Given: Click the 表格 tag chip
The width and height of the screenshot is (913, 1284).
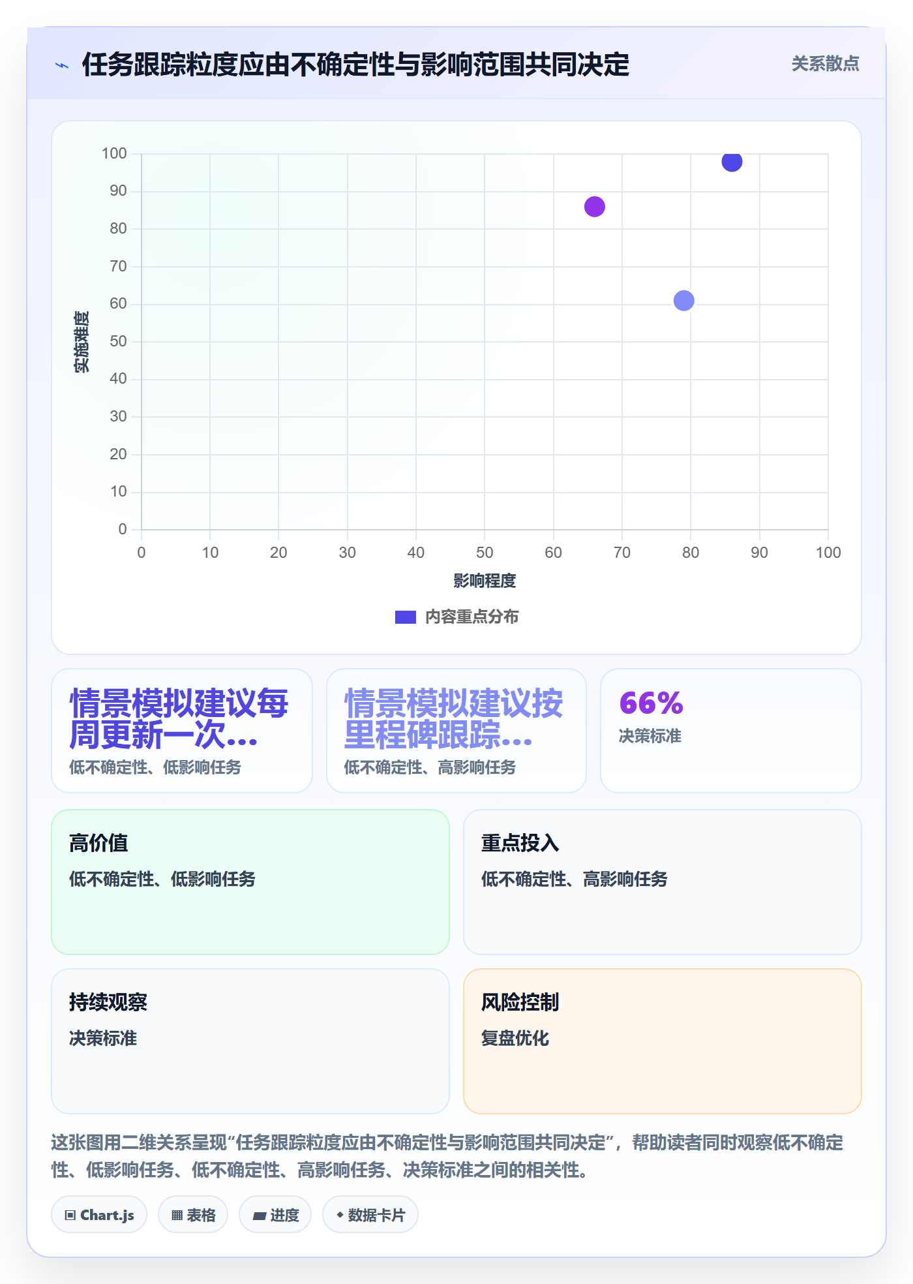Looking at the screenshot, I should click(193, 1215).
